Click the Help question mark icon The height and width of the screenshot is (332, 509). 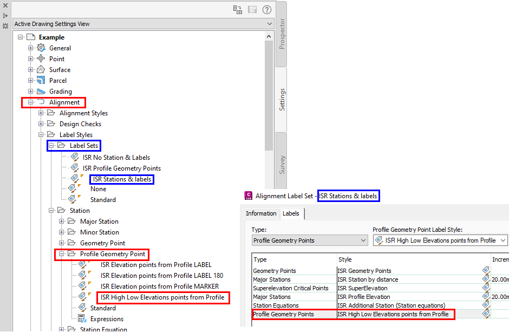click(x=267, y=10)
